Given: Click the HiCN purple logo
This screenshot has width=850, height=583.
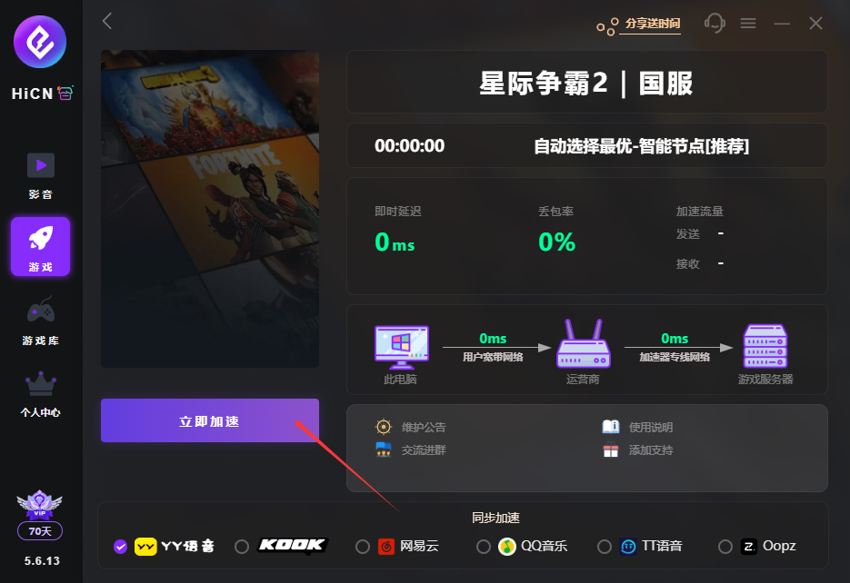Looking at the screenshot, I should (40, 42).
